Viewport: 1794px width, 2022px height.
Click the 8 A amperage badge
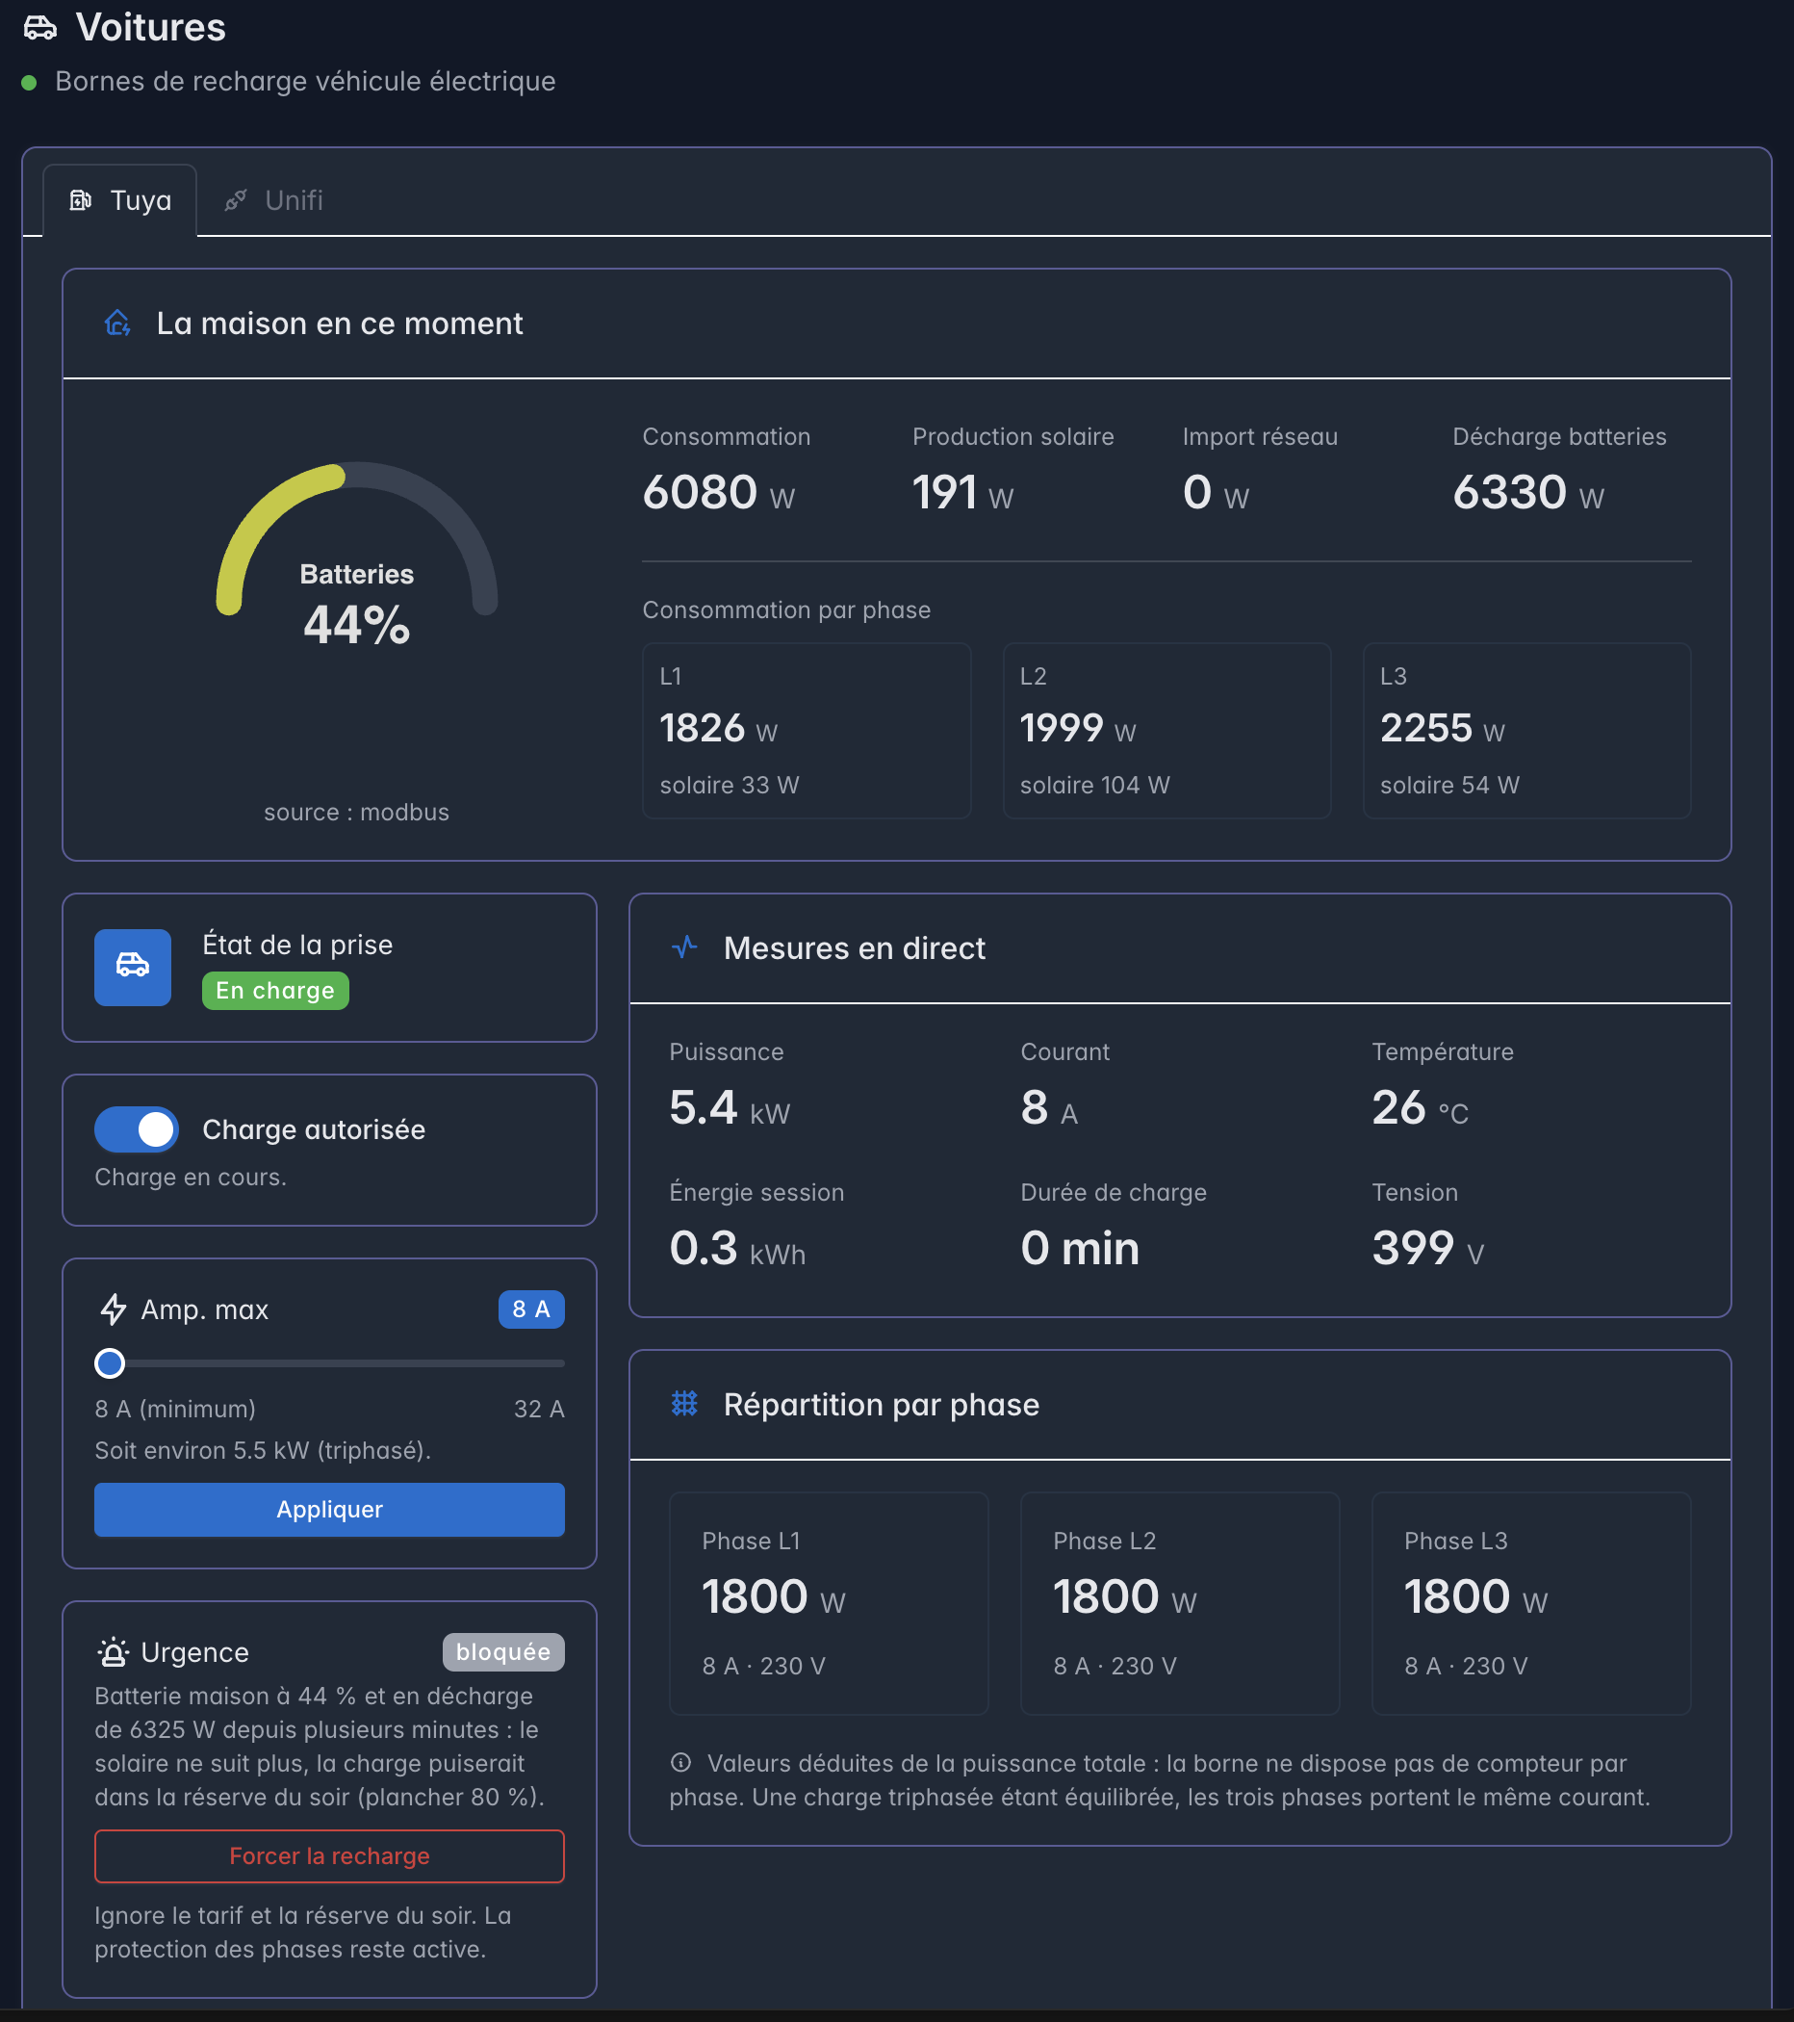tap(531, 1309)
